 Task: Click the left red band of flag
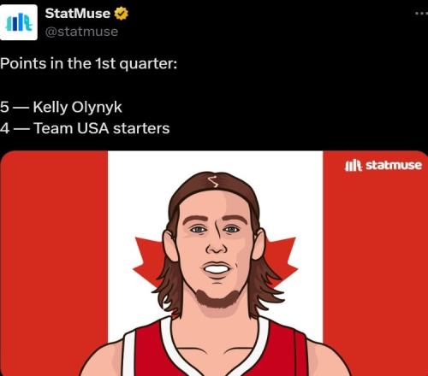54,263
